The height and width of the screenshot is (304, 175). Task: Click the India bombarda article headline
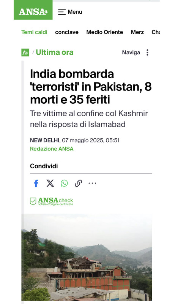(x=91, y=87)
